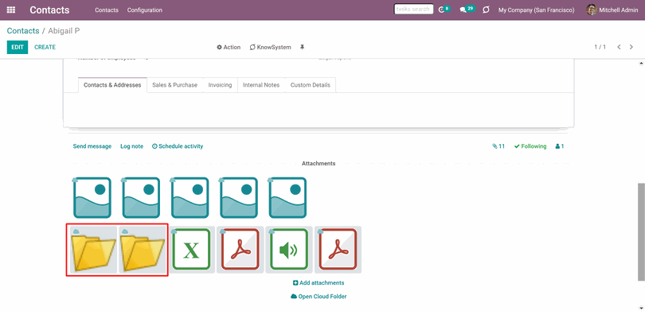The width and height of the screenshot is (645, 311).
Task: Go to next record arrow
Action: pos(631,47)
